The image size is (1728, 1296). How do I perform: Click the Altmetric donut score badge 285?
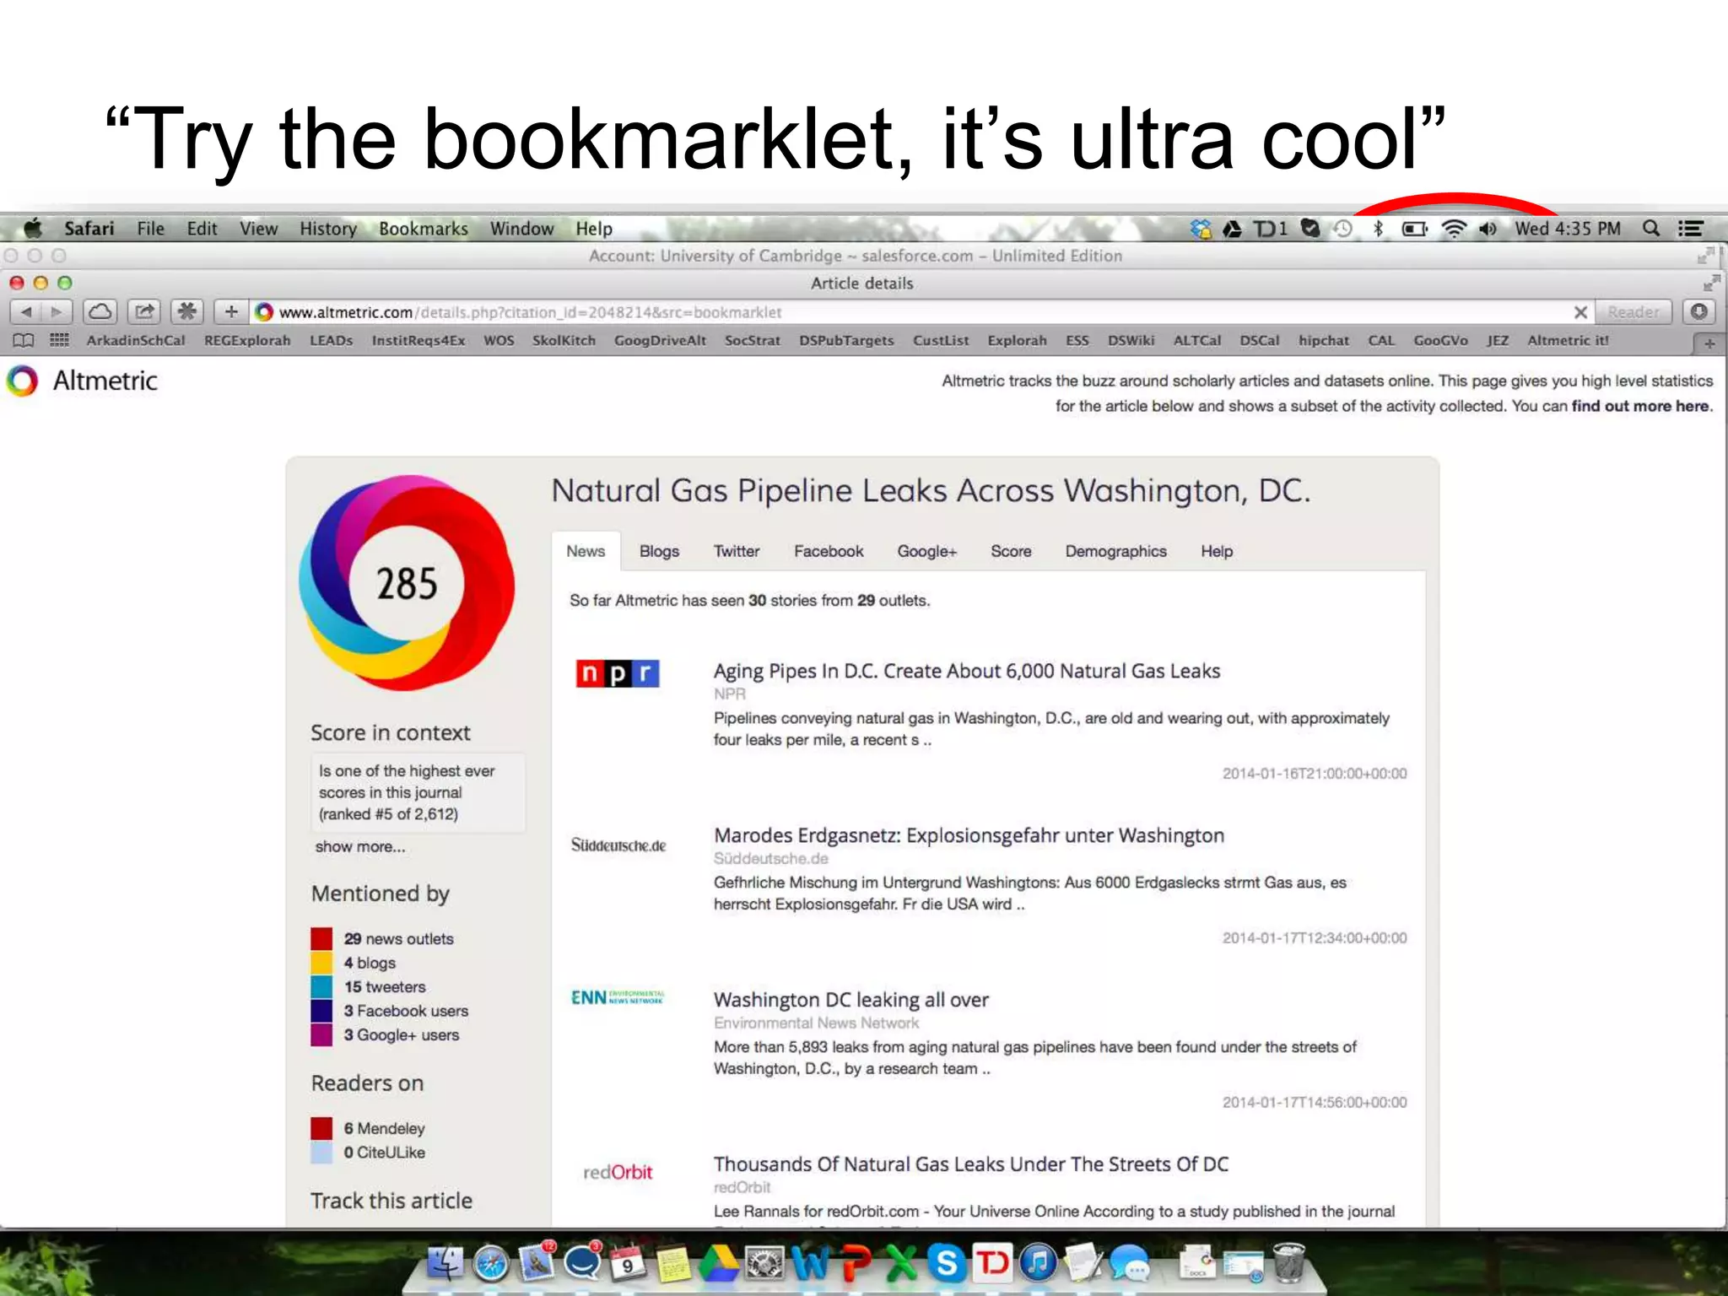pos(407,583)
